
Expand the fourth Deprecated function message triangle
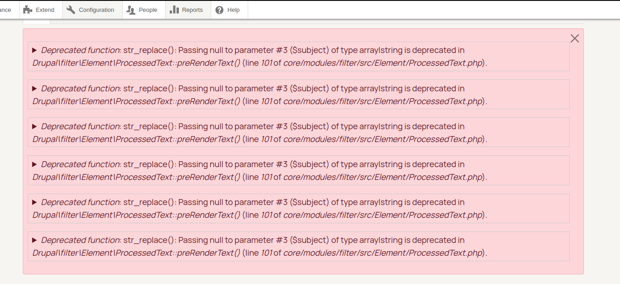(34, 164)
